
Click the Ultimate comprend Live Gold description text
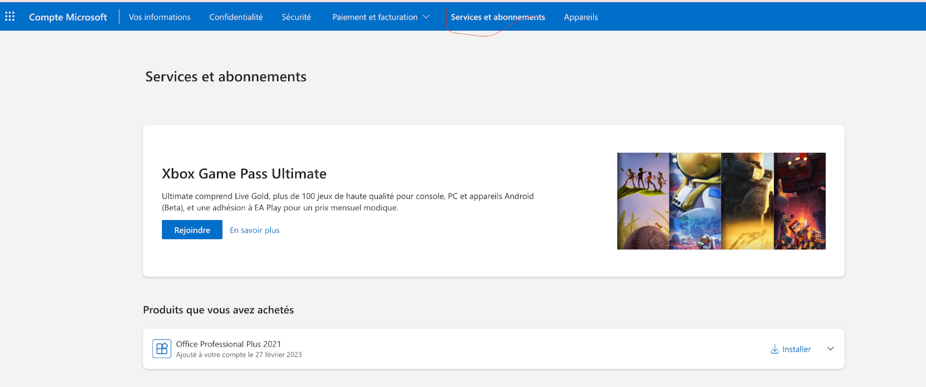click(348, 202)
